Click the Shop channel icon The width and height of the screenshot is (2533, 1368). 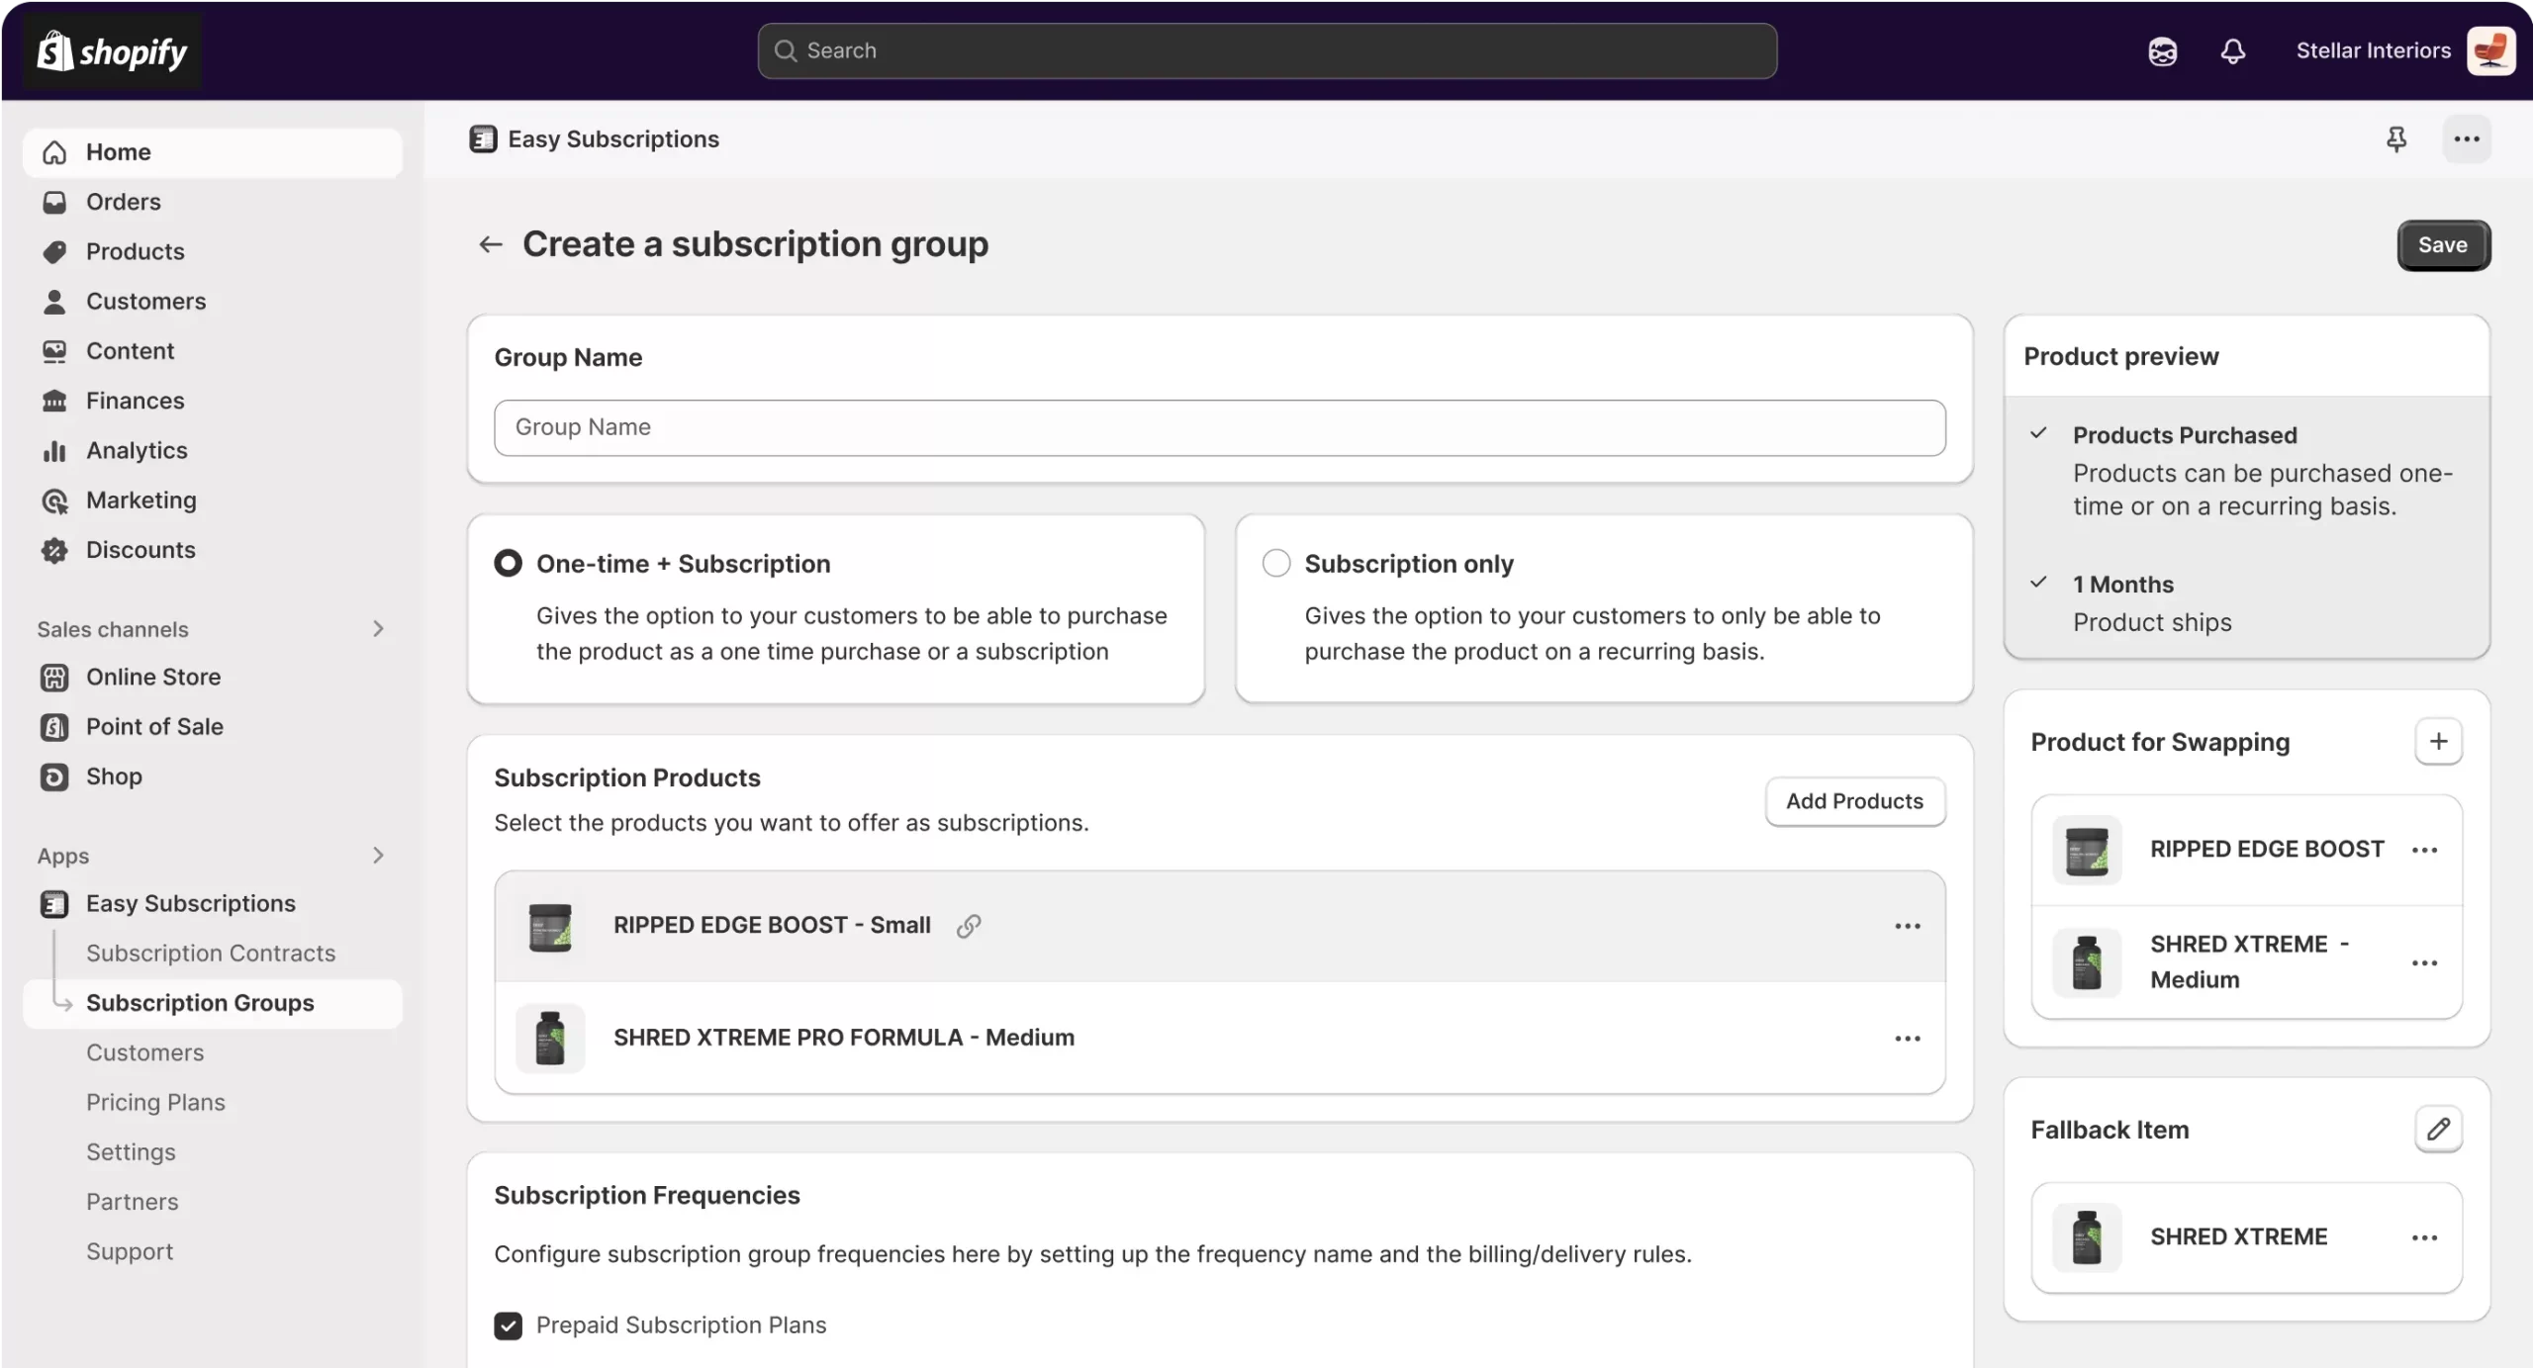pyautogui.click(x=54, y=776)
